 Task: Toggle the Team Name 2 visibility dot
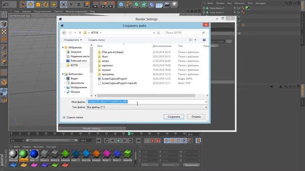coord(235,8)
